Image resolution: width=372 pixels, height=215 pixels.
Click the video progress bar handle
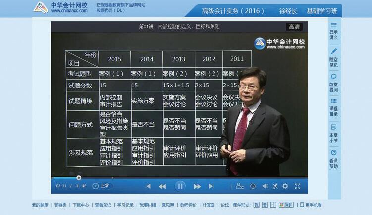point(79,178)
